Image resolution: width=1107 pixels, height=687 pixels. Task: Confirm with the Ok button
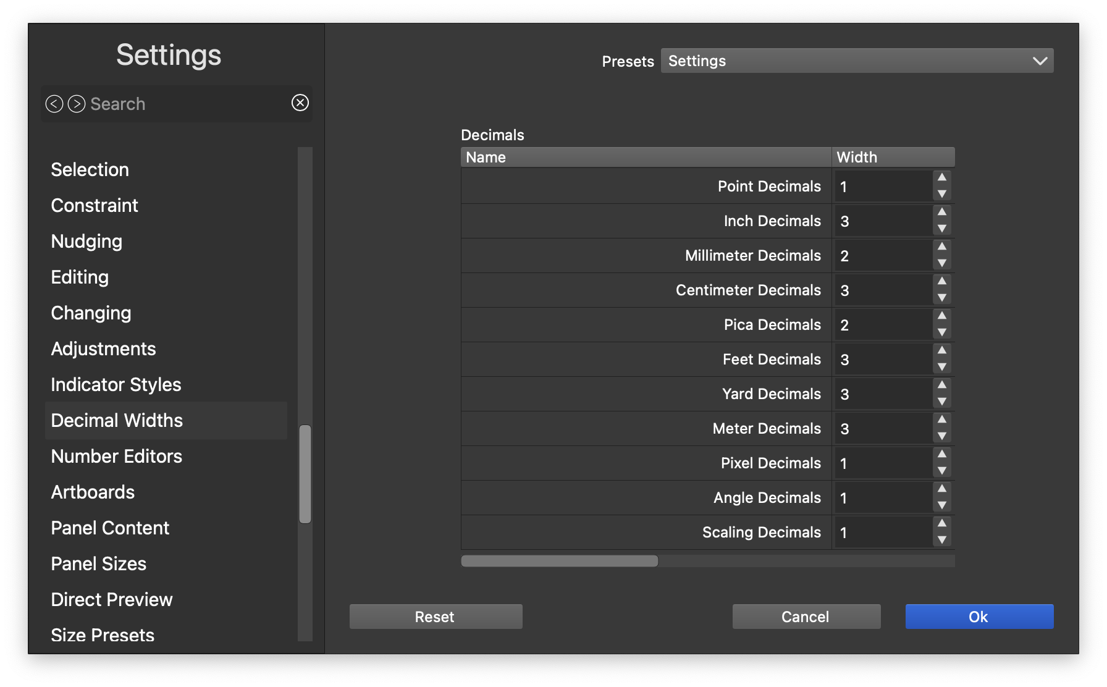click(979, 617)
